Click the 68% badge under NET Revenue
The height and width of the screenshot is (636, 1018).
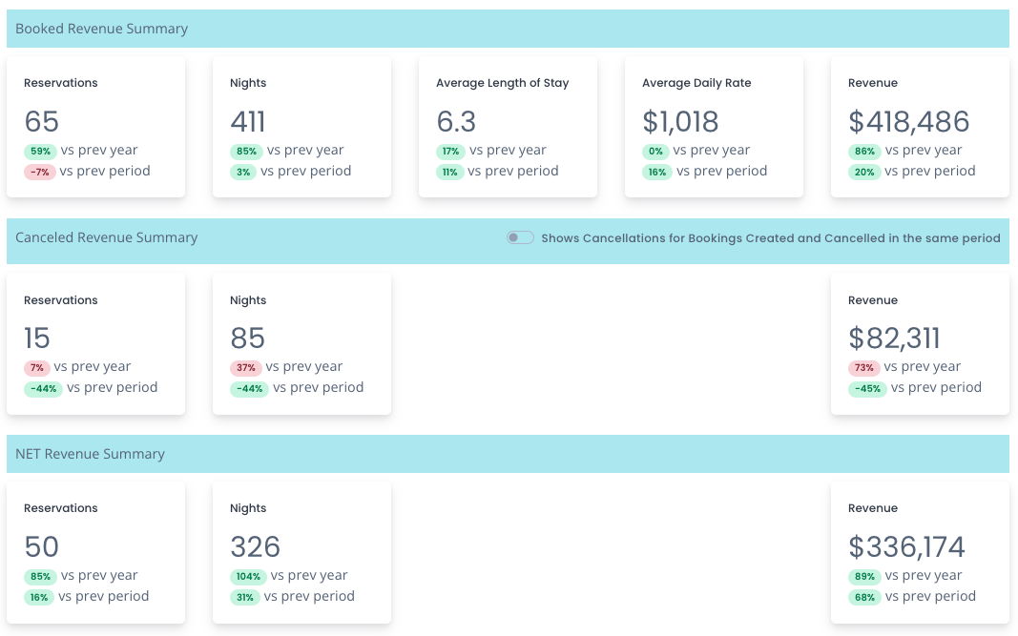point(863,597)
